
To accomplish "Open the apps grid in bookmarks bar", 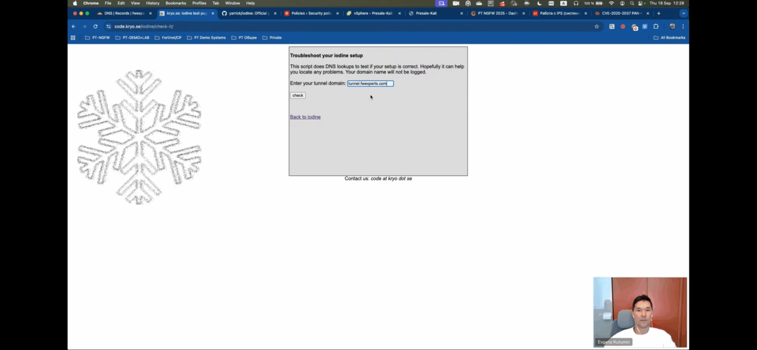I will click(73, 38).
